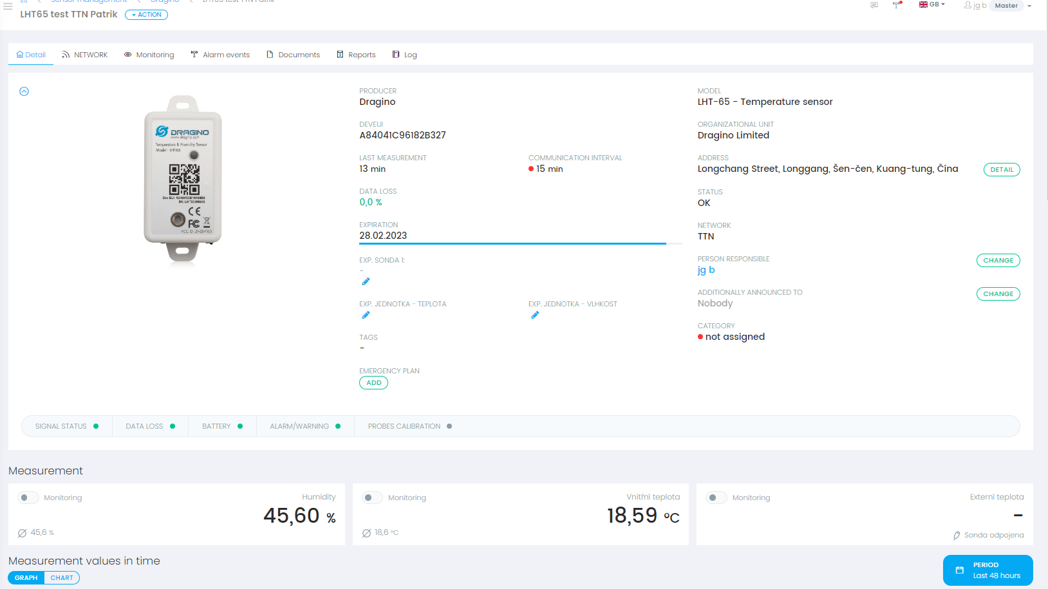Click CHANGE for Person Responsible

tap(998, 261)
